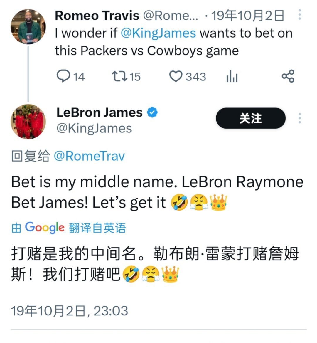Open @KingJames mention in Romeo's tweet

pos(158,33)
